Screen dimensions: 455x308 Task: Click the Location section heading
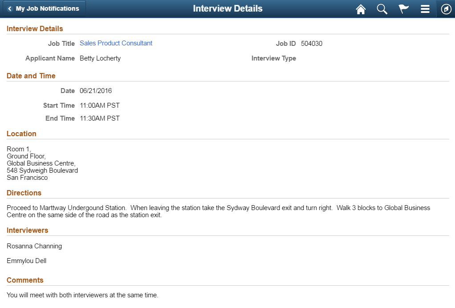pyautogui.click(x=21, y=134)
